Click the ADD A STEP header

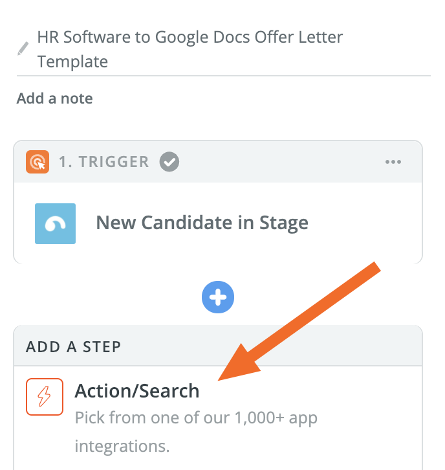click(73, 347)
